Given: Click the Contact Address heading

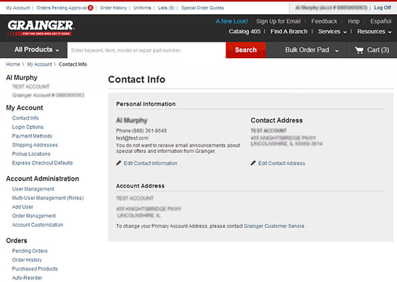Looking at the screenshot, I should click(276, 120).
